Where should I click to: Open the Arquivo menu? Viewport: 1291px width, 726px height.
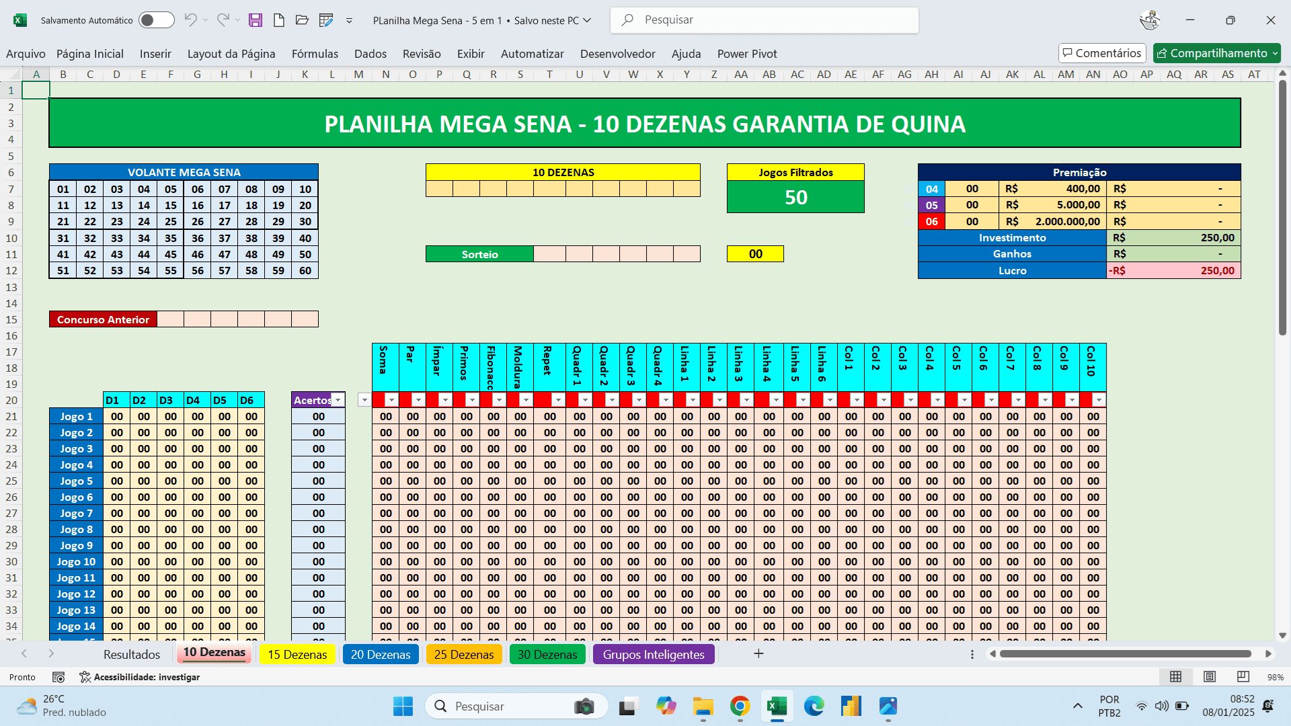click(x=26, y=54)
